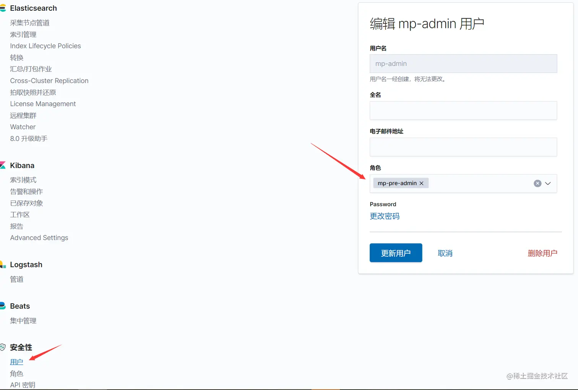Select 用户 under 安全性

[17, 362]
